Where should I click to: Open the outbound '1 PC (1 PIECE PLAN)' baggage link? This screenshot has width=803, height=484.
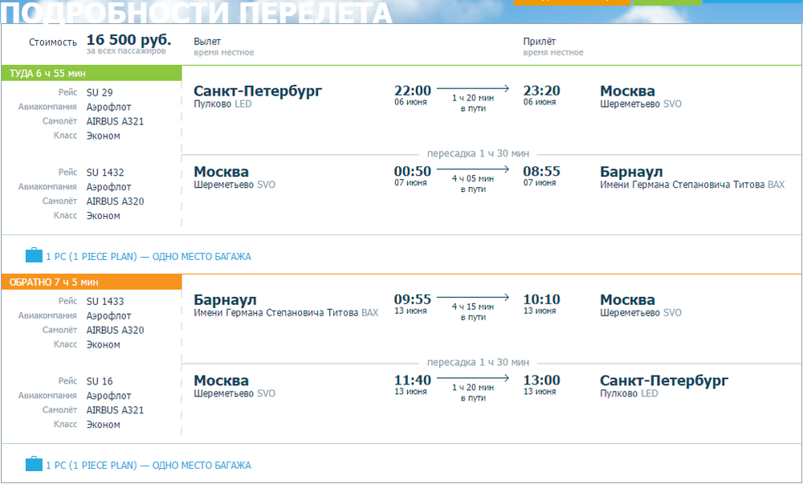[x=149, y=257]
